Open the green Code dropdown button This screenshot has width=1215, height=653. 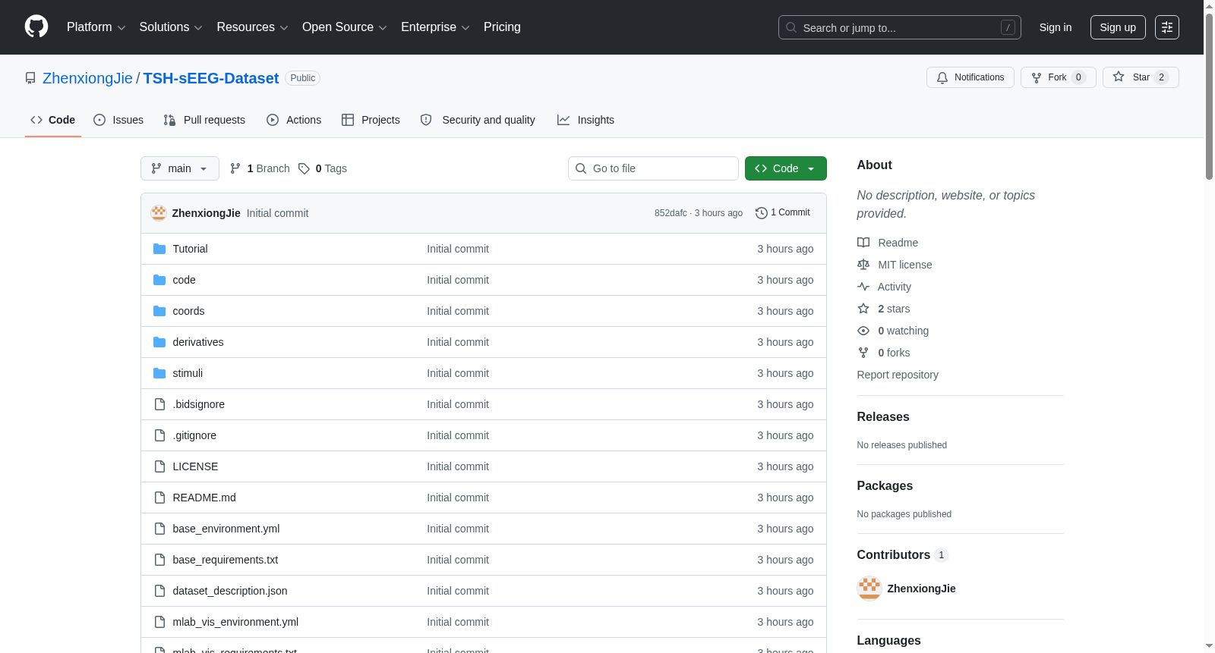pyautogui.click(x=786, y=168)
